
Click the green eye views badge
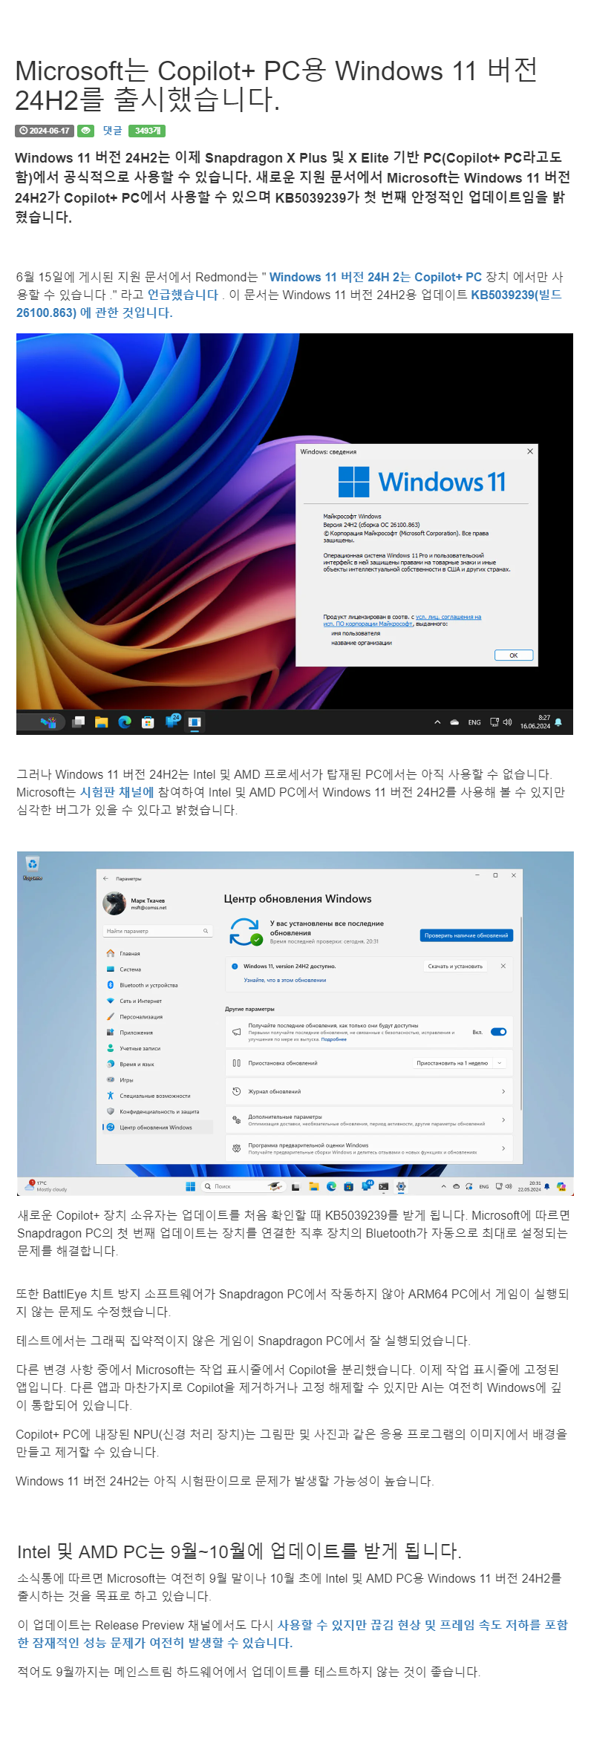click(x=86, y=131)
